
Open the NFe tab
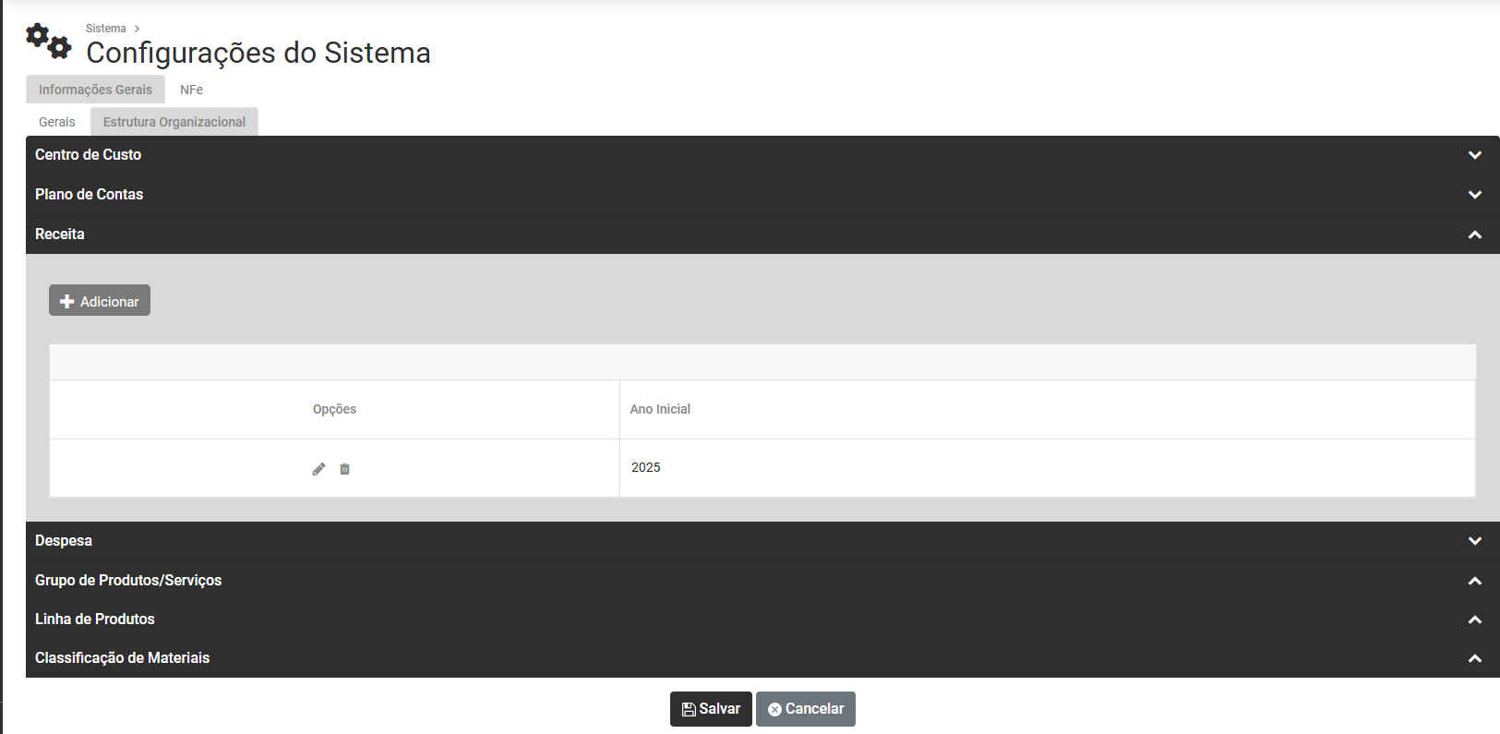(191, 90)
